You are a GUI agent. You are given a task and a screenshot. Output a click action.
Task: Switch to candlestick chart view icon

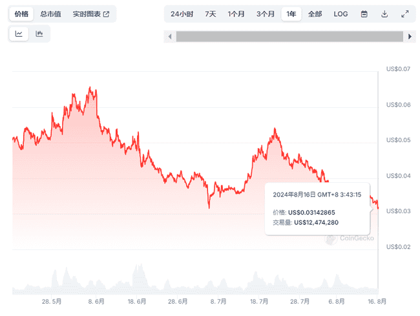(39, 34)
